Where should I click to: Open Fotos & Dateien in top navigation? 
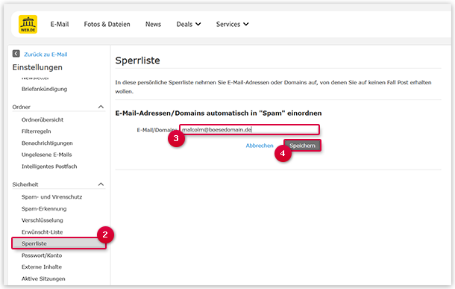(x=107, y=24)
